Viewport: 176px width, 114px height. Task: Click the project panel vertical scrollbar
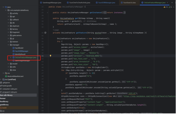coord(38,64)
